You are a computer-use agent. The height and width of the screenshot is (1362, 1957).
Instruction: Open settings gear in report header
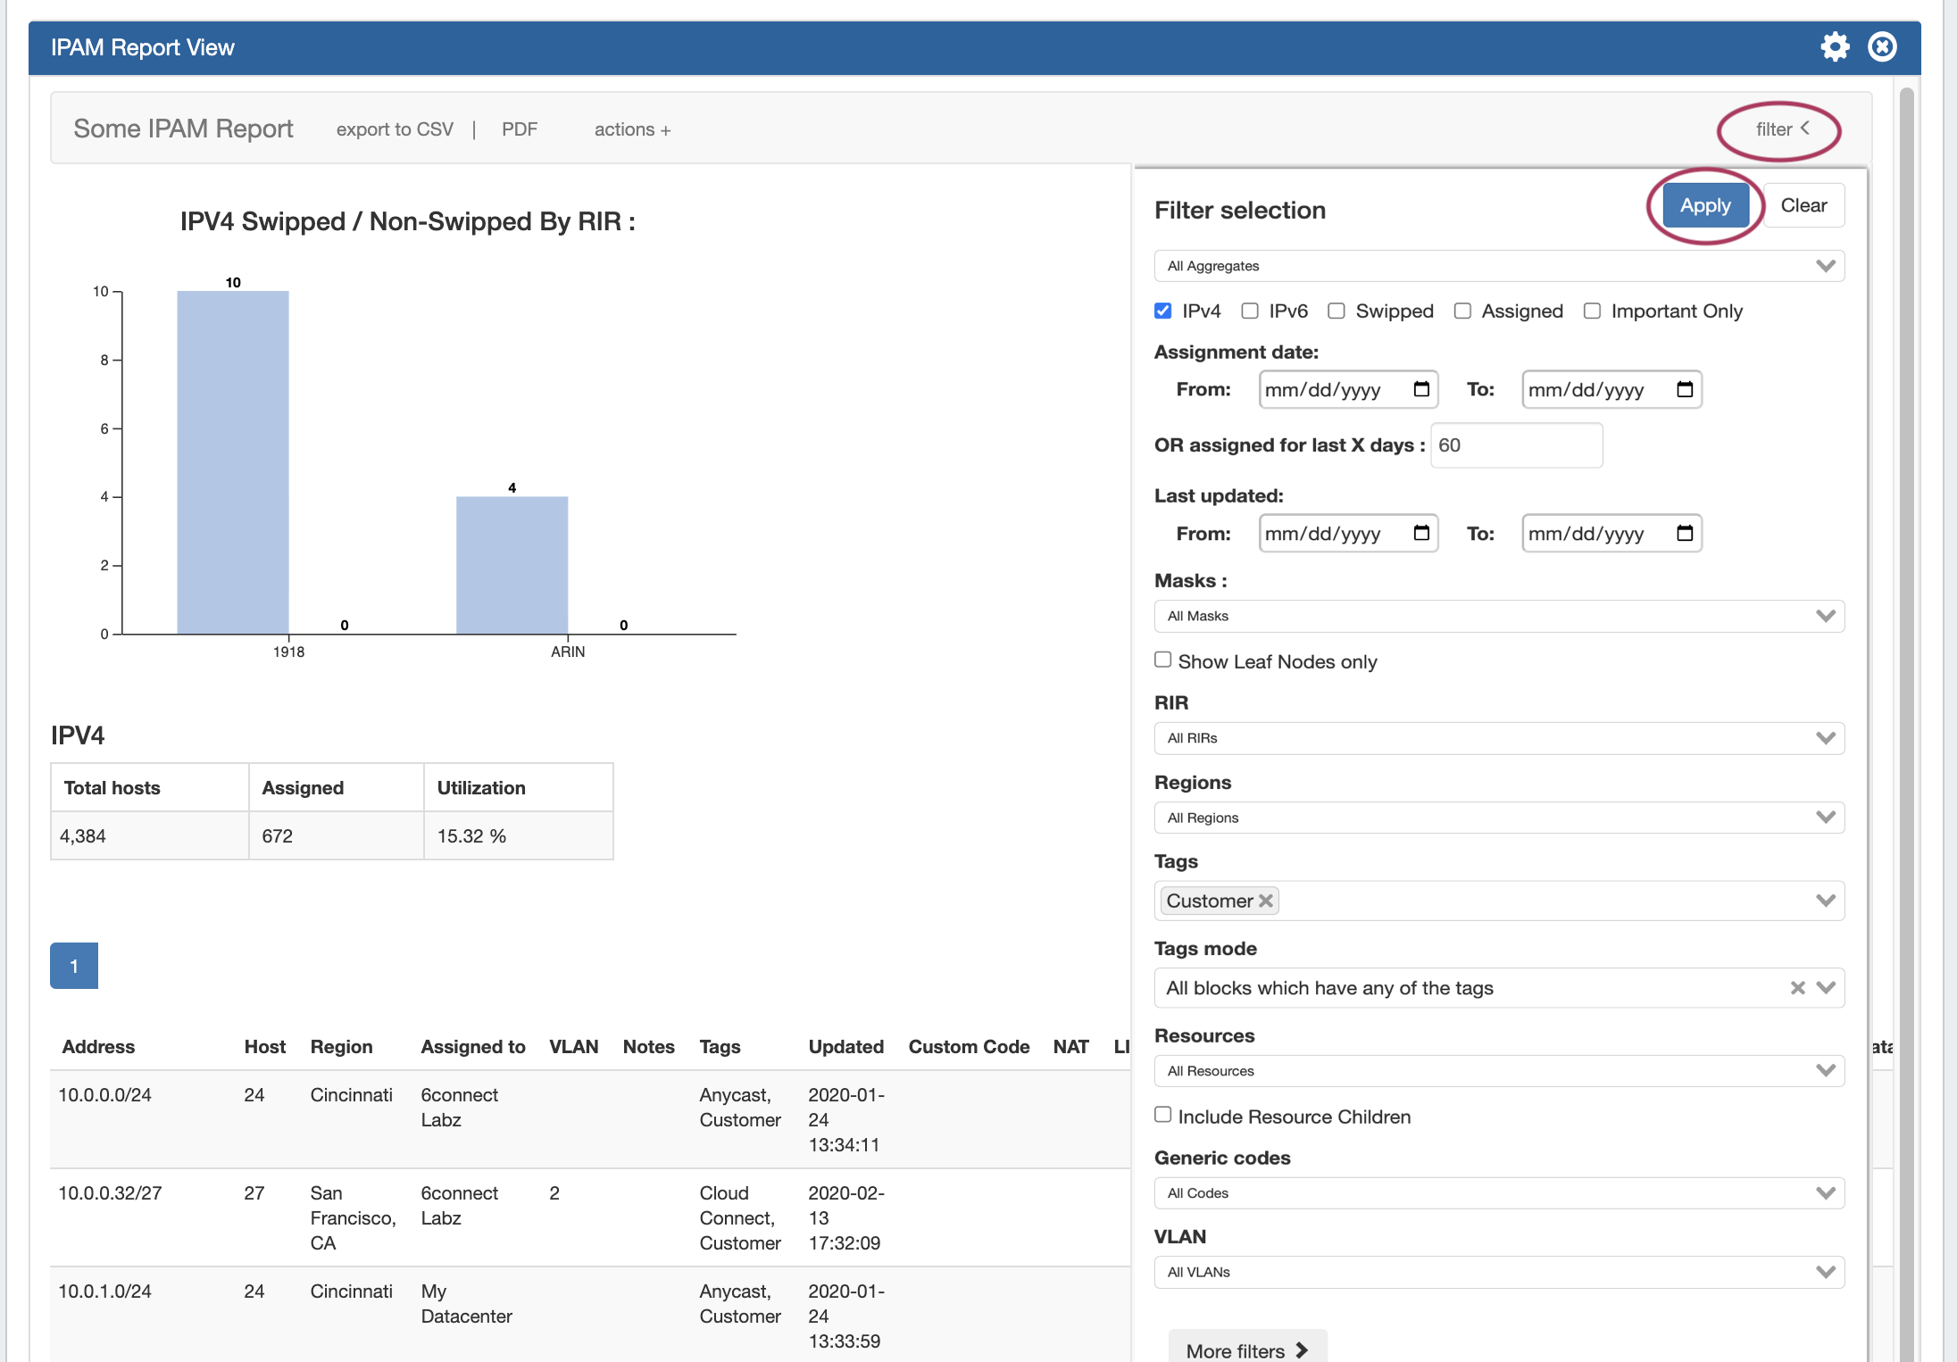tap(1835, 46)
